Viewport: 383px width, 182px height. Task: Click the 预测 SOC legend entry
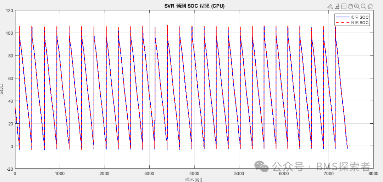[x=360, y=23]
